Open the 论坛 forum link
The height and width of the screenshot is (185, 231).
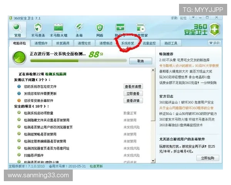[x=183, y=18]
